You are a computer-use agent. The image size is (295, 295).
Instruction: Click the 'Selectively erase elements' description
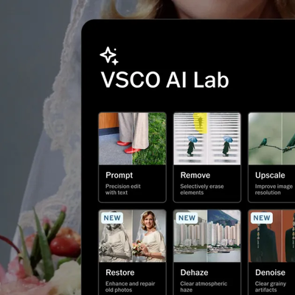point(202,190)
